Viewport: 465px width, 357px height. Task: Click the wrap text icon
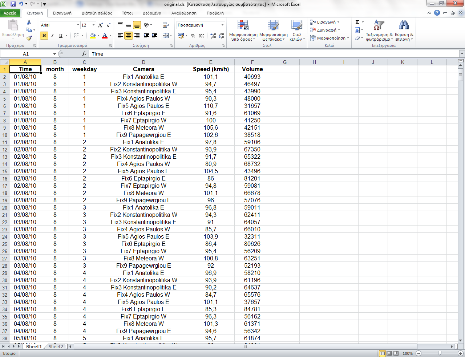[x=166, y=25]
